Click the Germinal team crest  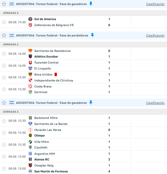(x=30, y=92)
